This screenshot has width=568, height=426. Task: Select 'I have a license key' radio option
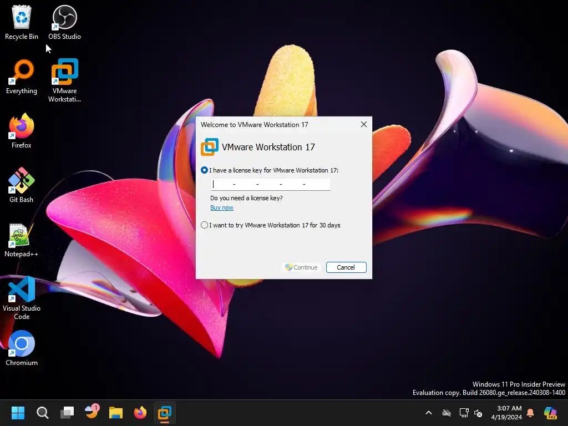[204, 170]
